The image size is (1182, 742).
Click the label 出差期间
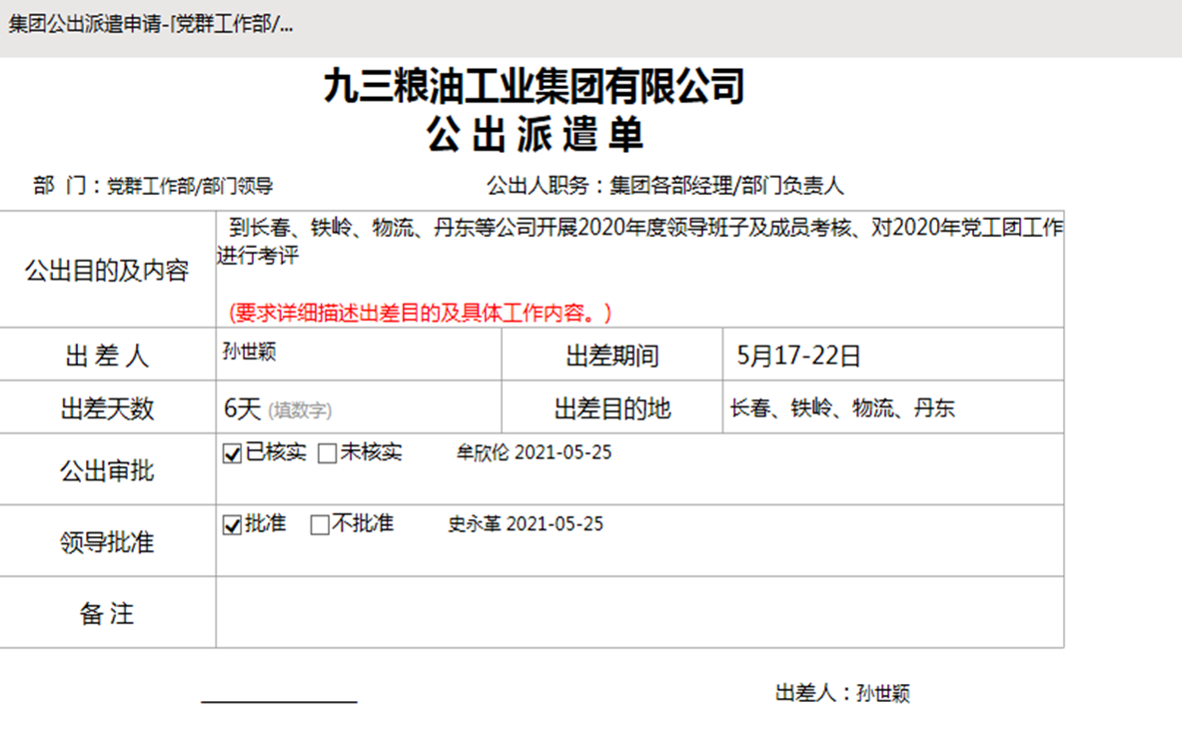[x=612, y=356]
